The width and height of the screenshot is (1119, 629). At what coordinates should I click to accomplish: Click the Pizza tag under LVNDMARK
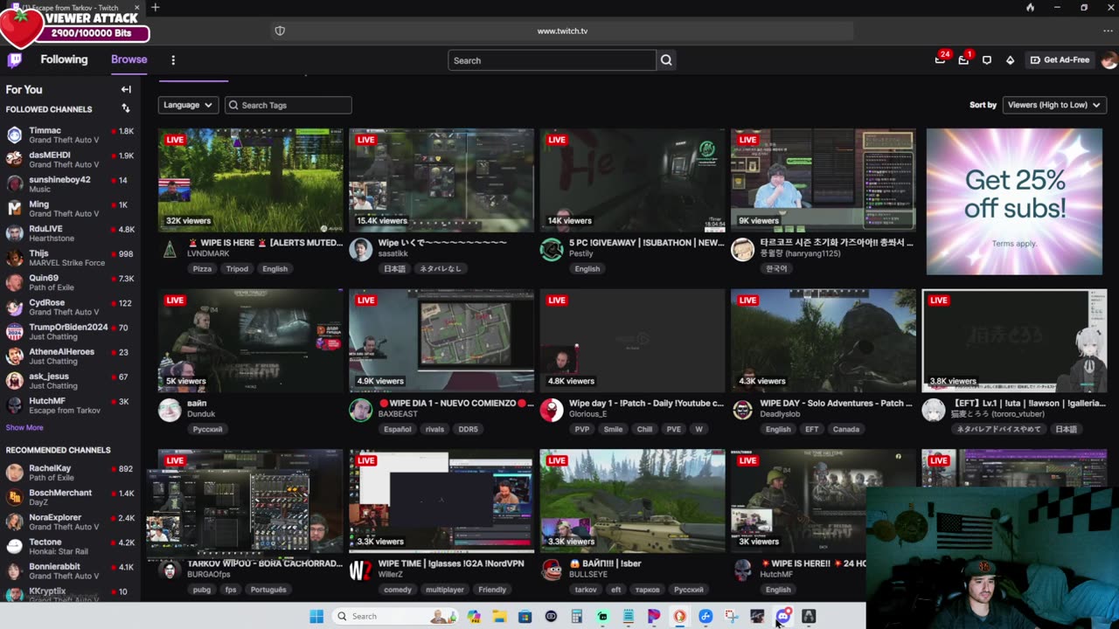point(202,269)
